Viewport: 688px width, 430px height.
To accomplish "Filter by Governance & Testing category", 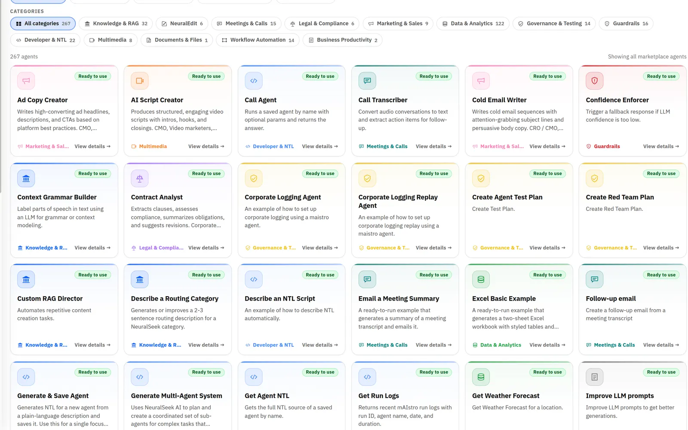I will (554, 24).
